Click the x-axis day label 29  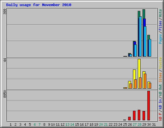144,124
